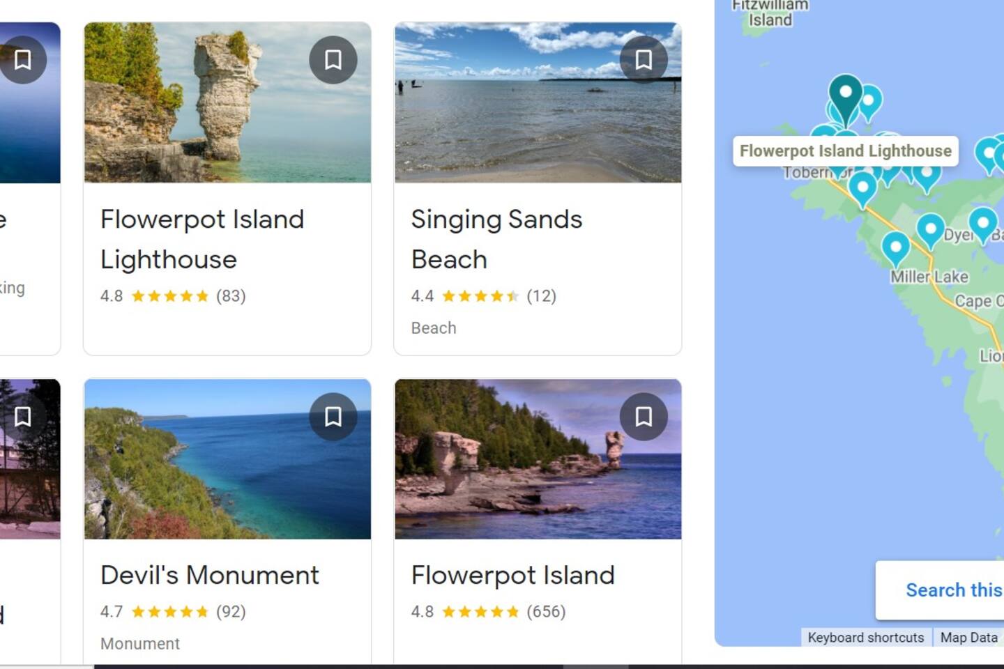
Task: Open the Devil's Monument title
Action: tap(209, 575)
